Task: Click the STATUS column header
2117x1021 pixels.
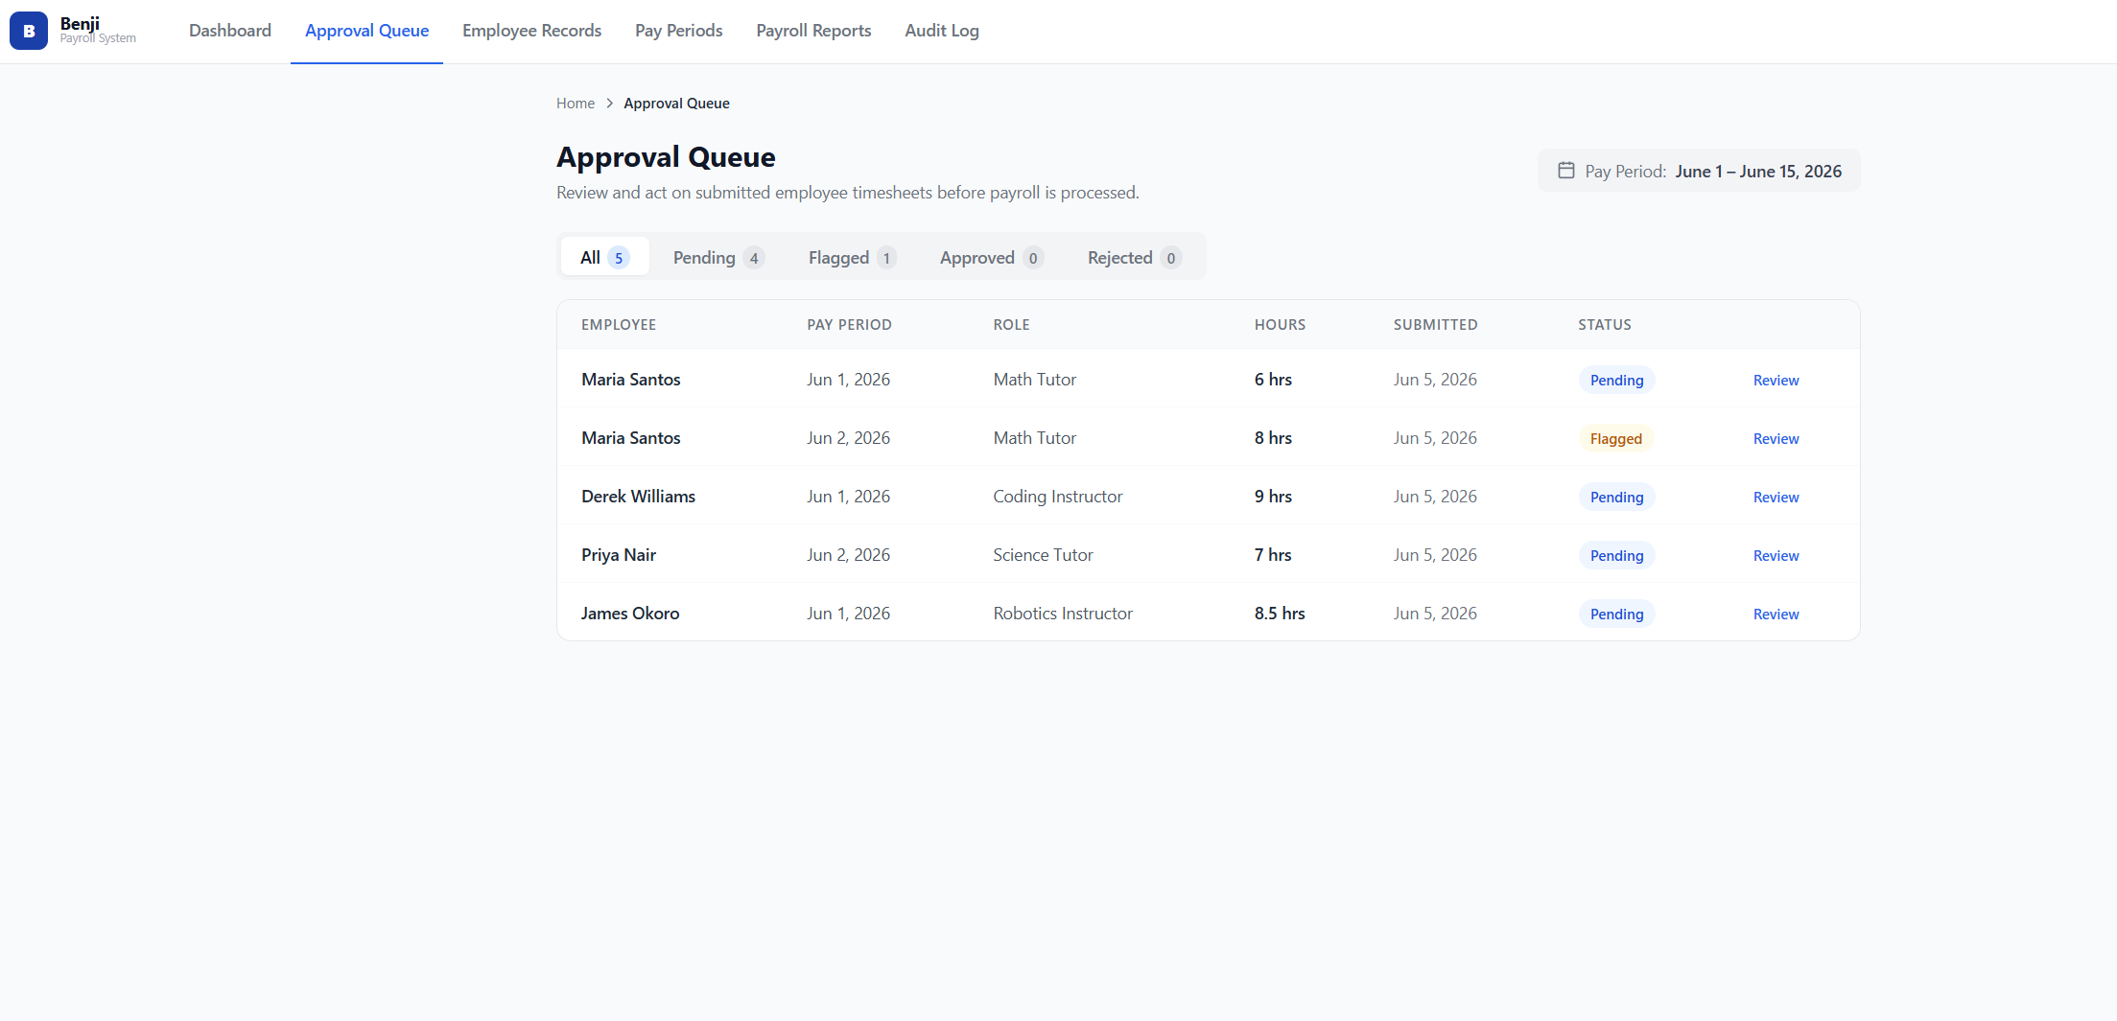Action: coord(1605,324)
